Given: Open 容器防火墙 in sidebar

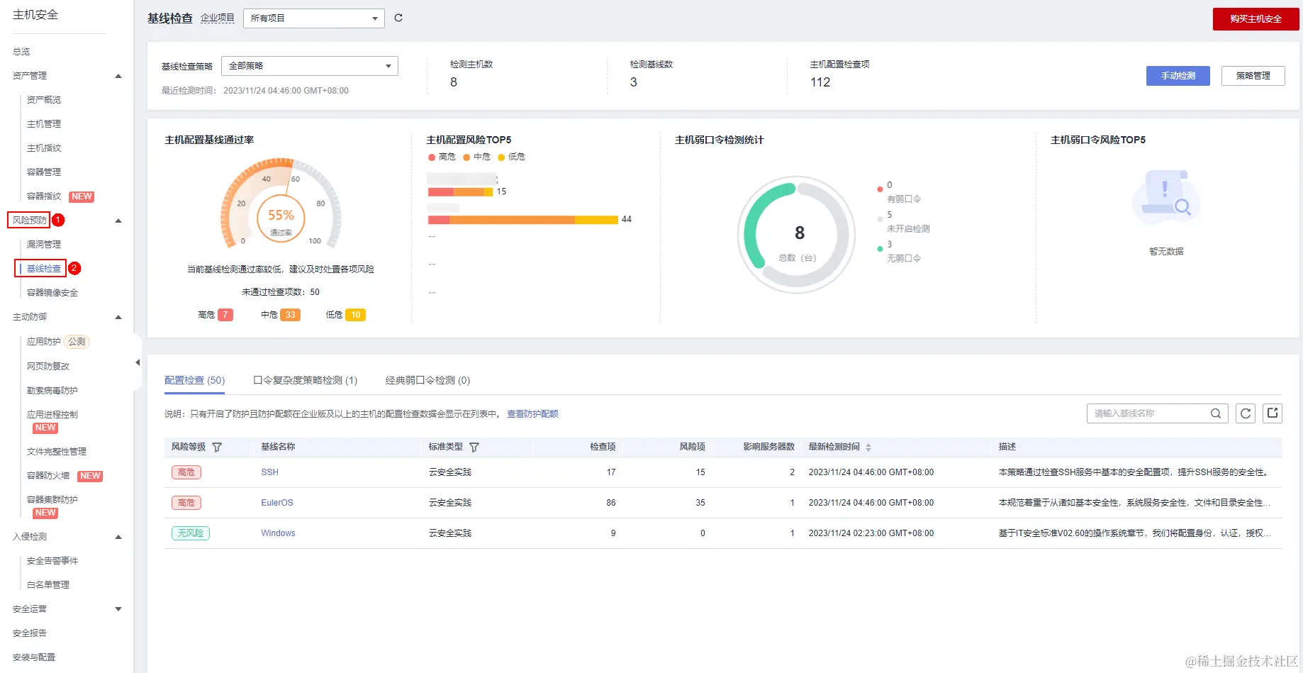Looking at the screenshot, I should coord(48,476).
